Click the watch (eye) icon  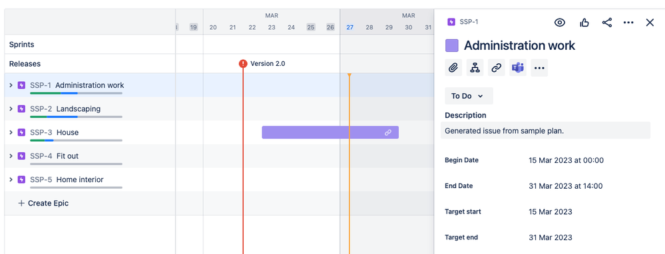(x=560, y=23)
